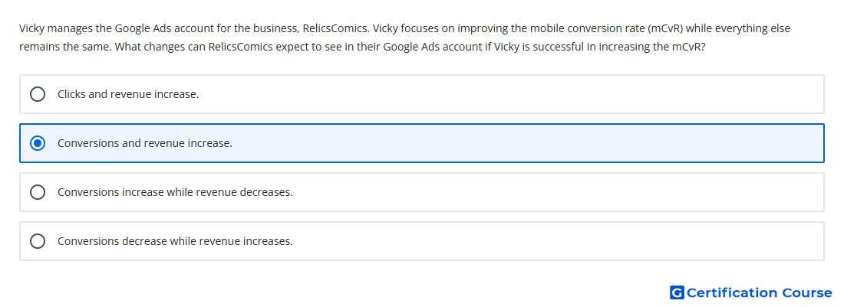Click the word 'Vicky' starting the question
844x307 pixels.
(x=31, y=28)
